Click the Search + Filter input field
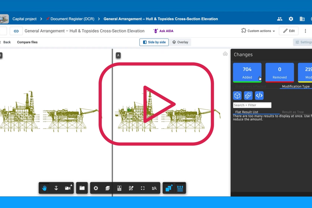This screenshot has width=312, height=208. coord(252,105)
